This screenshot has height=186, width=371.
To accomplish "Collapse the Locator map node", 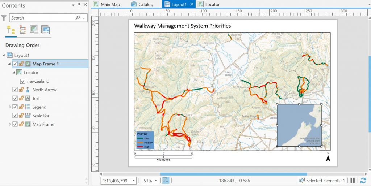I will 14,73.
